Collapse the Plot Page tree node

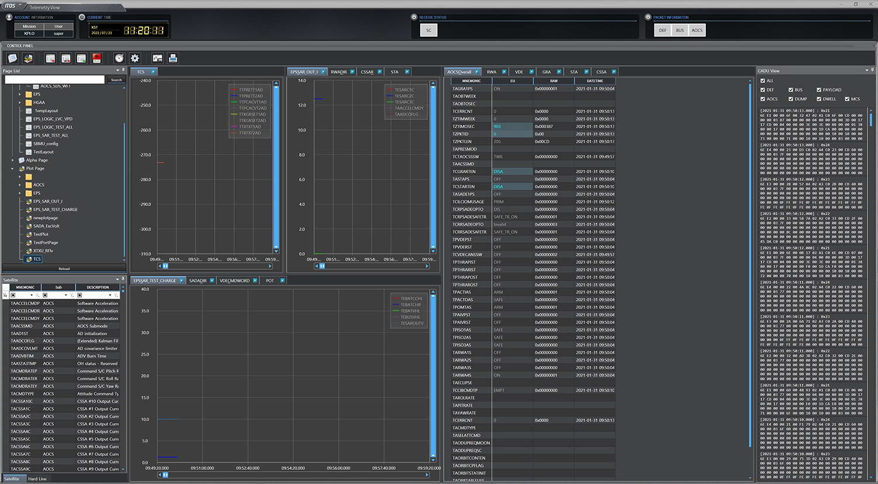click(13, 169)
